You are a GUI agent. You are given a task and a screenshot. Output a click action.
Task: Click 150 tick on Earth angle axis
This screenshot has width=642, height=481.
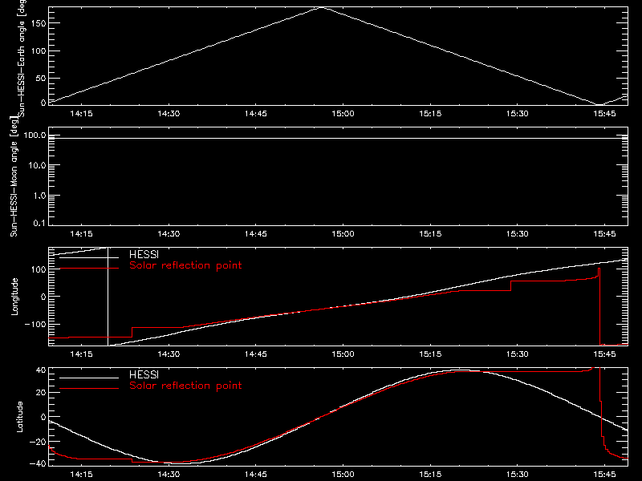39,23
